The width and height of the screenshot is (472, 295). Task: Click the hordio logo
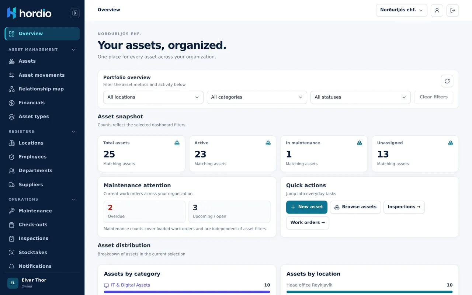click(x=29, y=13)
